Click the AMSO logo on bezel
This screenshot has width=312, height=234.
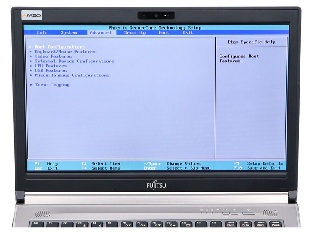click(x=32, y=15)
